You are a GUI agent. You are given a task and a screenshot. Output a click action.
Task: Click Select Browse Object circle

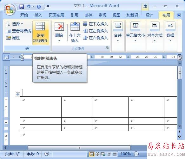[180, 137]
